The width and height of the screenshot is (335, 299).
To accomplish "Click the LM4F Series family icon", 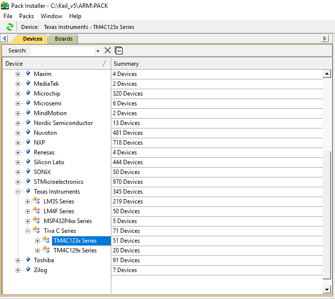I will click(36, 211).
